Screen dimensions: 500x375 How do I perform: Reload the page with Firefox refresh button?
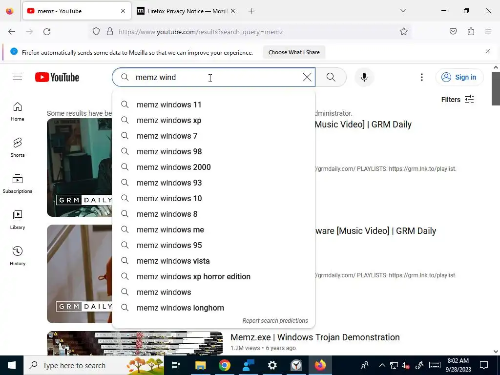click(x=47, y=32)
